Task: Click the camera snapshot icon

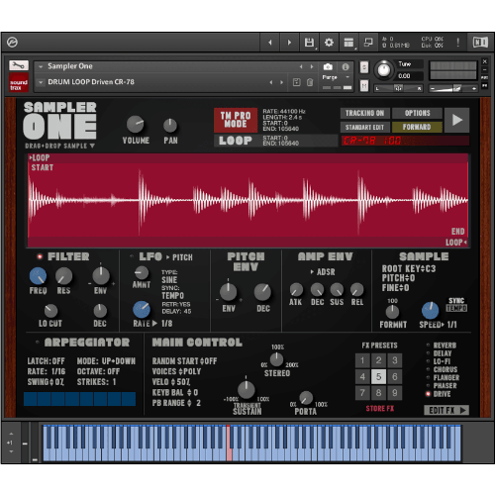Action: click(328, 67)
